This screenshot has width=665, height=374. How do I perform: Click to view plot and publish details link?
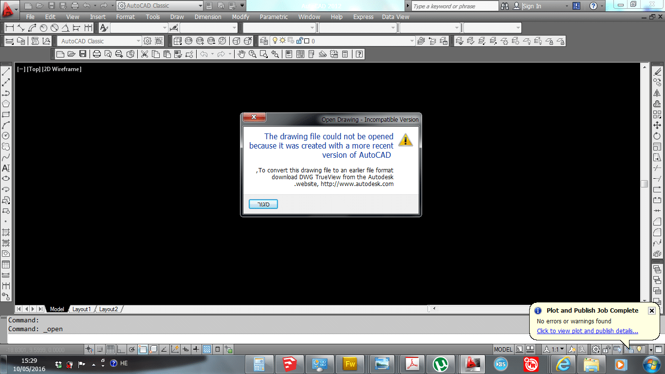click(x=587, y=331)
